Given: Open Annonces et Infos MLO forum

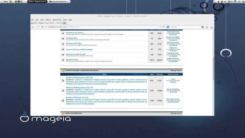Looking at the screenshot, I should [x=73, y=43].
